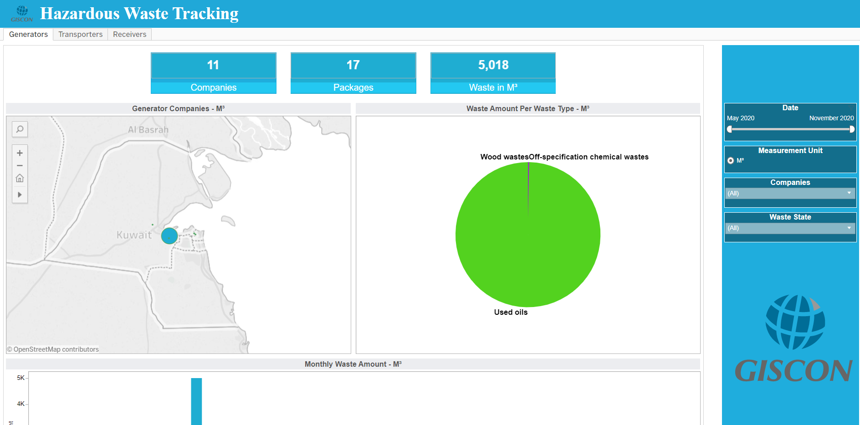This screenshot has width=860, height=425.
Task: Reset map to home view
Action: click(20, 178)
